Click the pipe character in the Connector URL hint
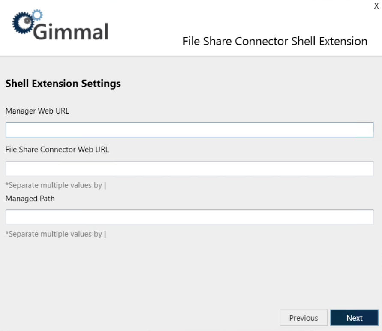 [x=105, y=185]
